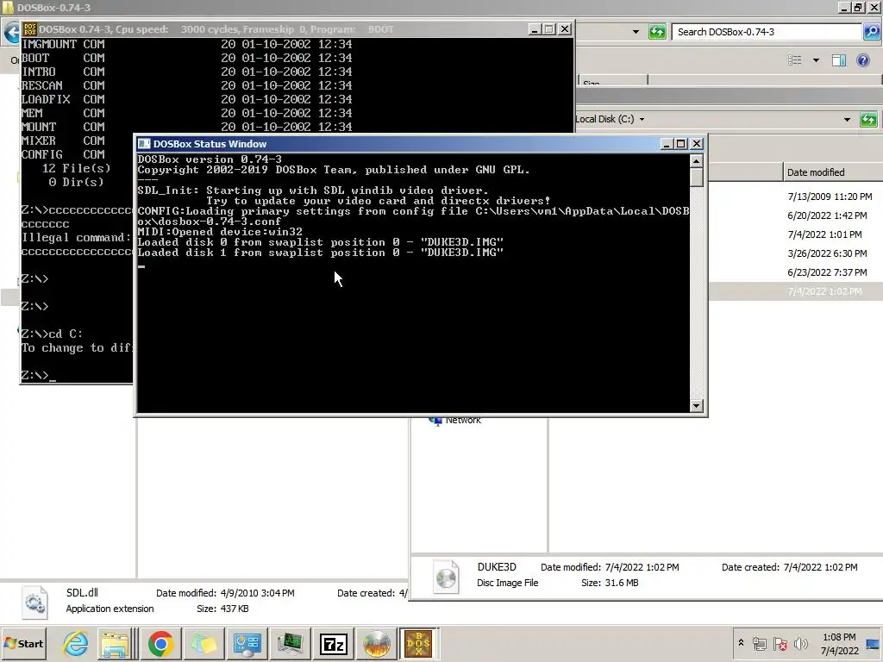This screenshot has height=662, width=883.
Task: Click the Size column header in background Explorer
Action: click(613, 80)
